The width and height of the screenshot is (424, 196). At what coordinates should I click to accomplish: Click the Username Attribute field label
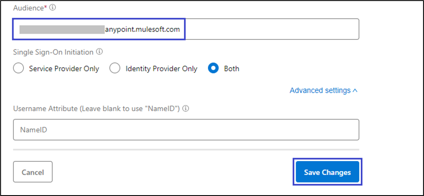[x=97, y=108]
